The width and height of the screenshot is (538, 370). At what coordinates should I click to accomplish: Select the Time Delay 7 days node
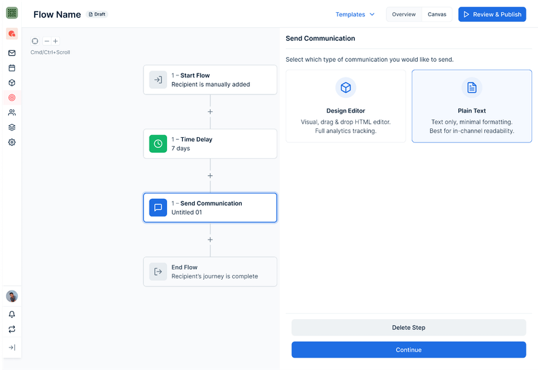[x=210, y=144]
